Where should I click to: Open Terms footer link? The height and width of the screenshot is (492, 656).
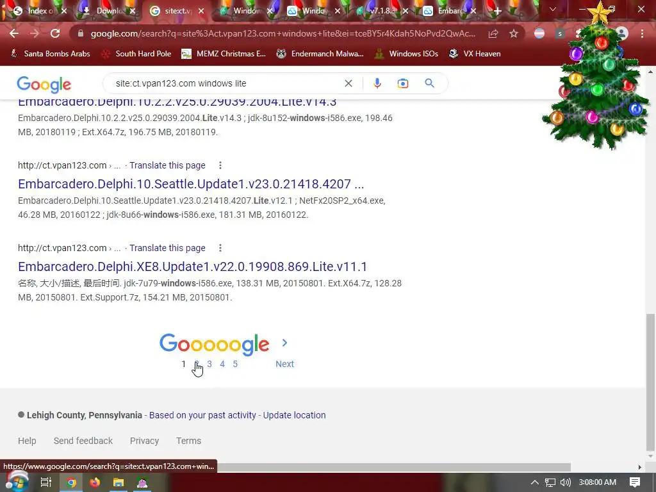189,441
